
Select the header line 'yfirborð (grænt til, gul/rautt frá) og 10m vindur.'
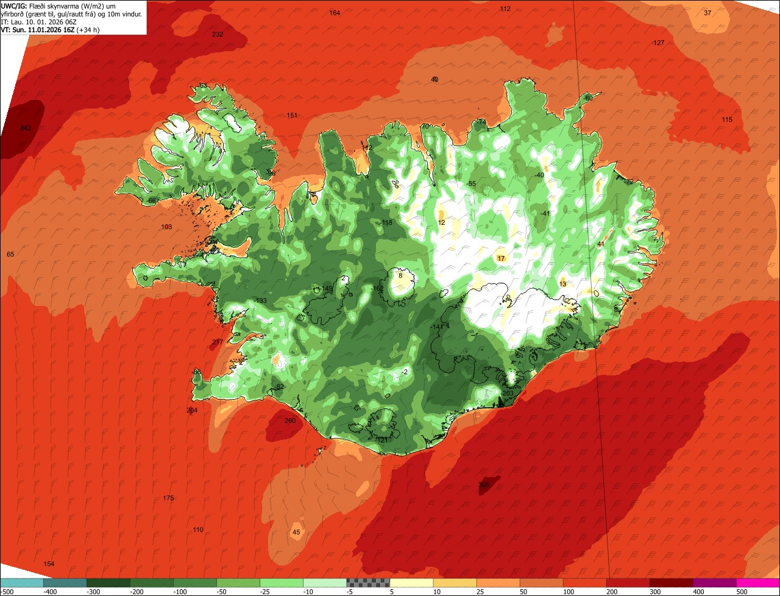click(73, 13)
